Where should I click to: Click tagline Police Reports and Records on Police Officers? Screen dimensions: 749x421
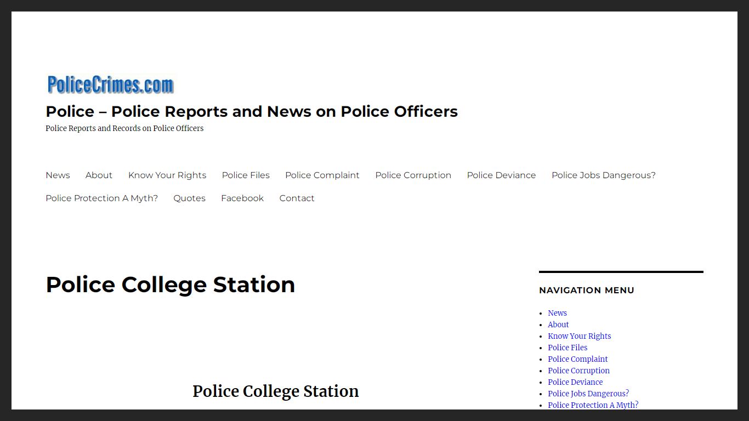pos(124,128)
